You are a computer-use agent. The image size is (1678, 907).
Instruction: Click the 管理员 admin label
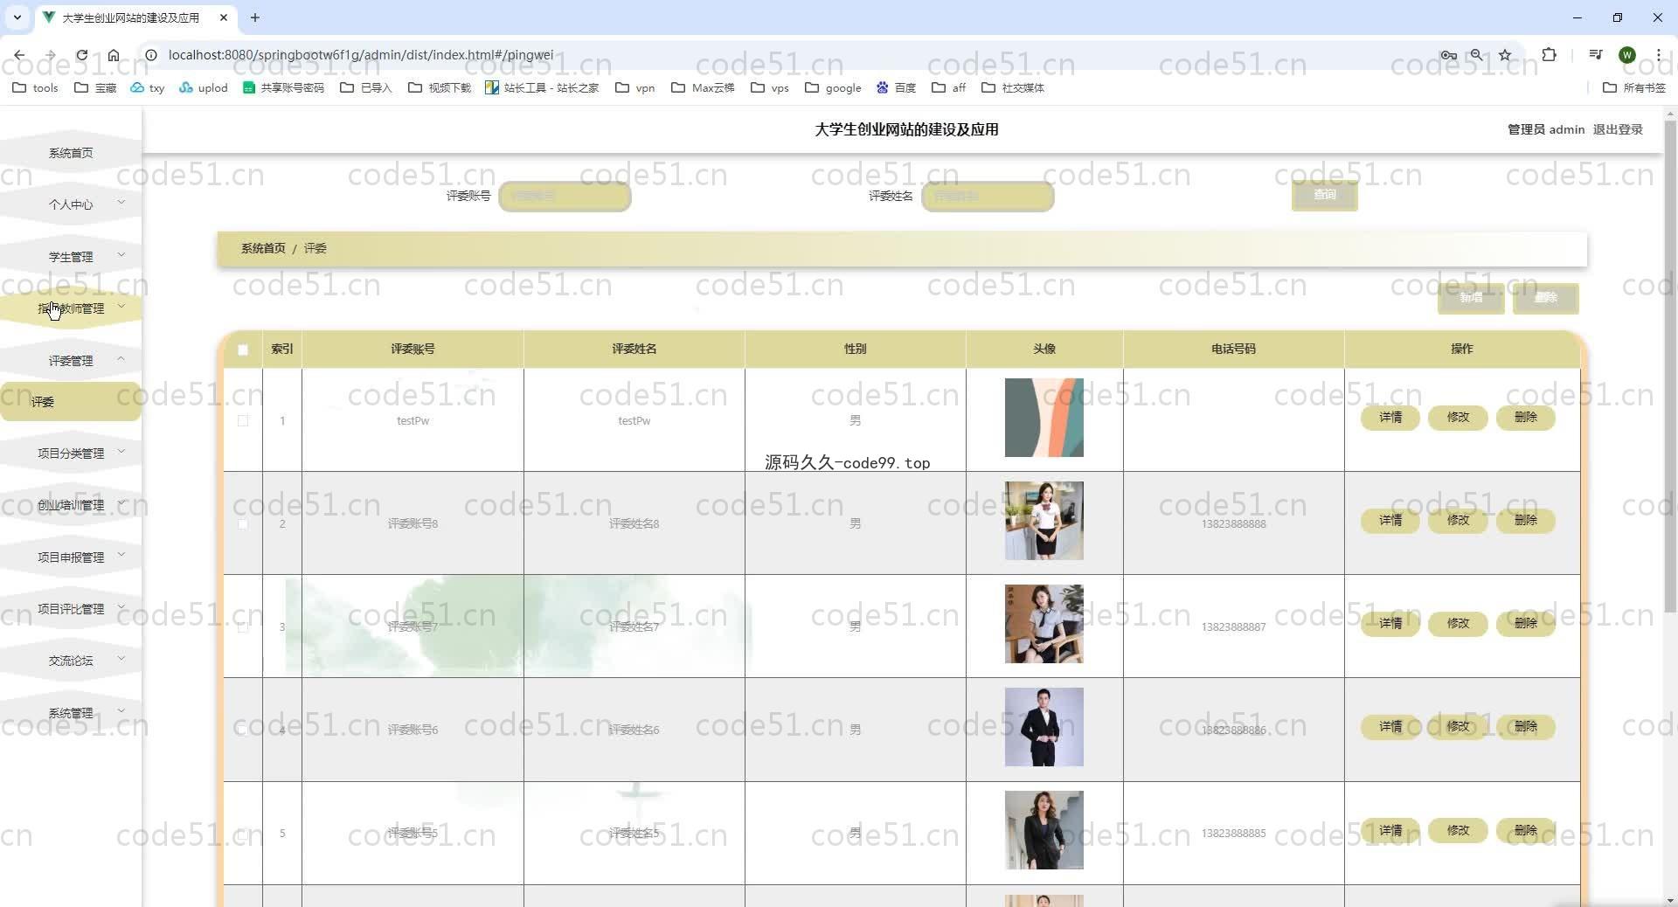(x=1545, y=129)
